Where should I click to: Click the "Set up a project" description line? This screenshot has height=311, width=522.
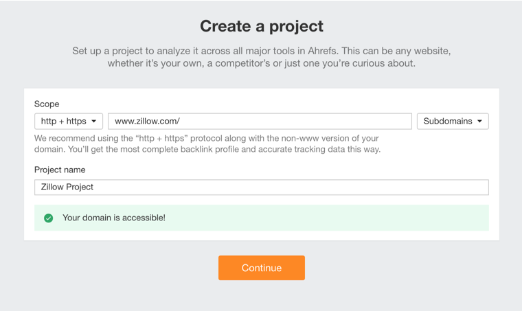pos(261,51)
